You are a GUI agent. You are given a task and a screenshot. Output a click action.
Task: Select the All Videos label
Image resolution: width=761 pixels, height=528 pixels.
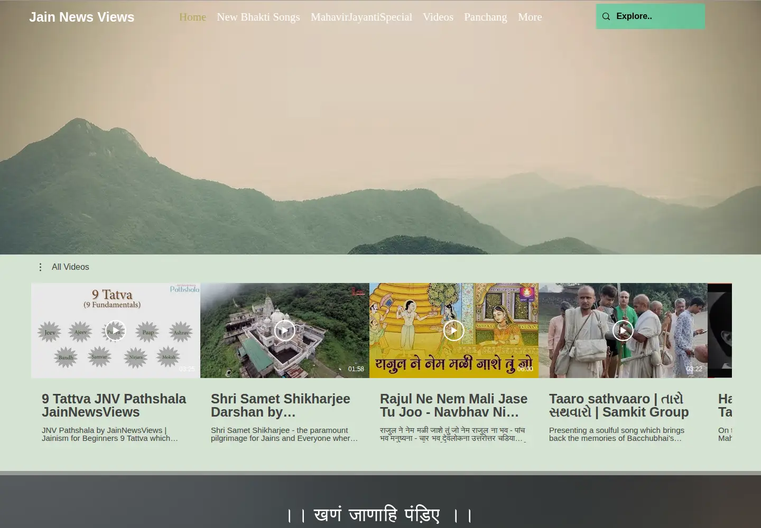(x=70, y=267)
